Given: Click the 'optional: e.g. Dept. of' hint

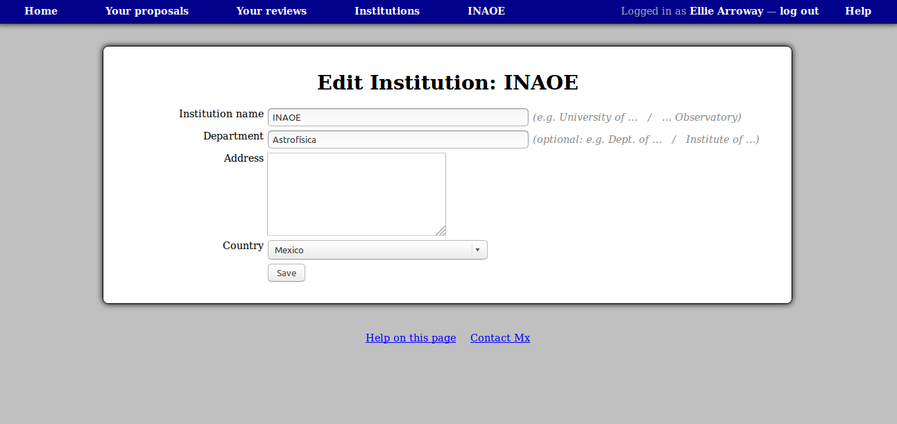Looking at the screenshot, I should tap(646, 139).
